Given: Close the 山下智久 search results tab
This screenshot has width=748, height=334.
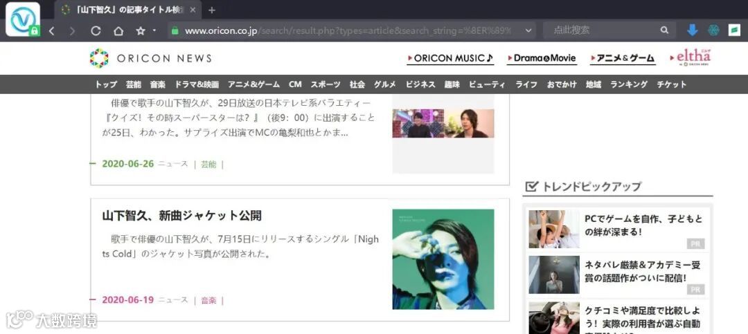Looking at the screenshot, I should (x=193, y=10).
